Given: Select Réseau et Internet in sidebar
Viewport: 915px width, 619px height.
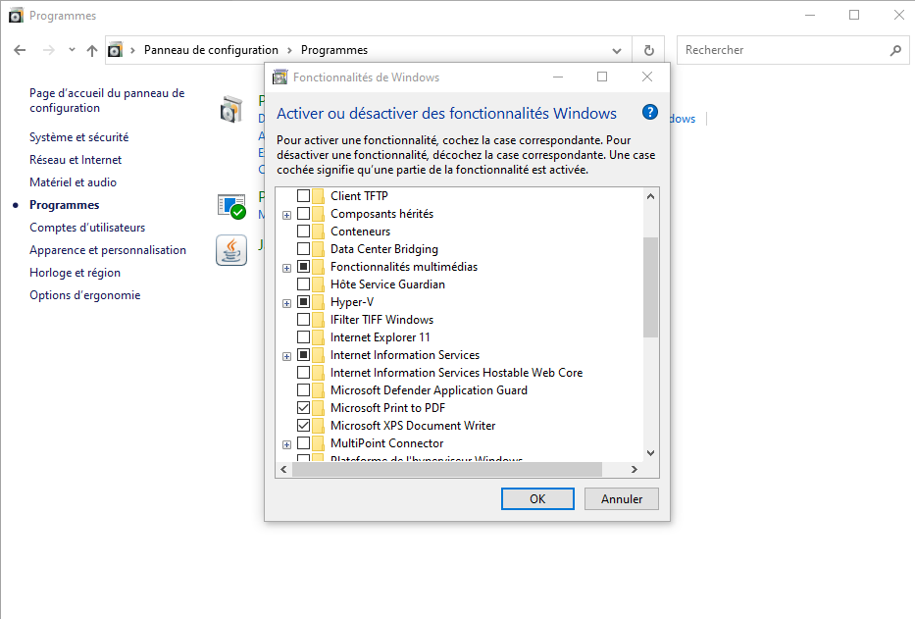Looking at the screenshot, I should coord(76,160).
